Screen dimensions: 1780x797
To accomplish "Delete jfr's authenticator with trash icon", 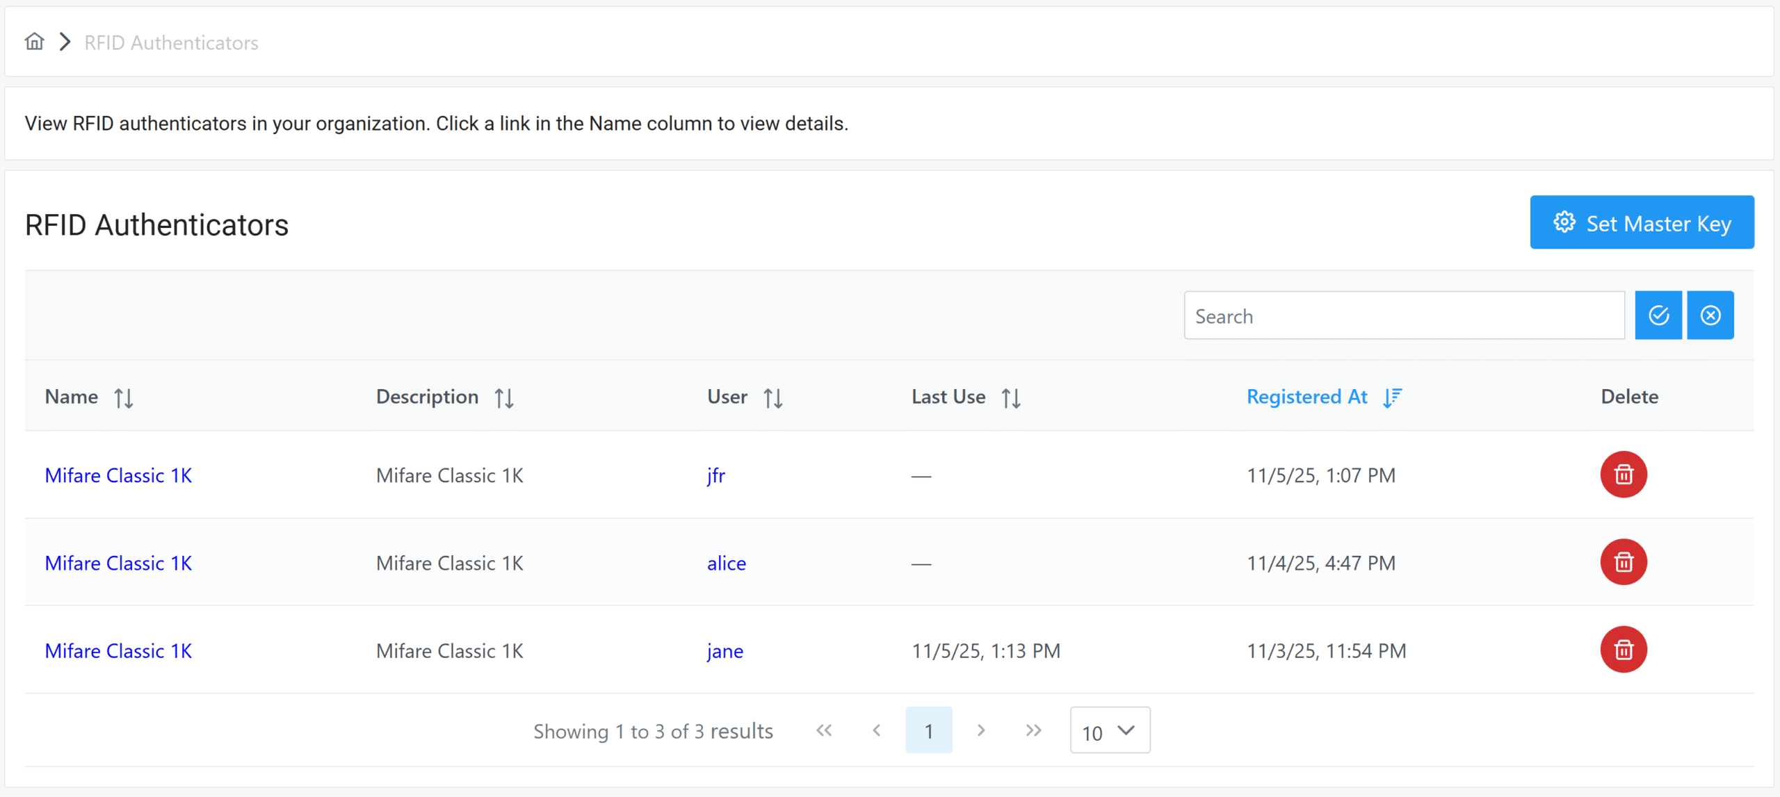I will [1624, 475].
